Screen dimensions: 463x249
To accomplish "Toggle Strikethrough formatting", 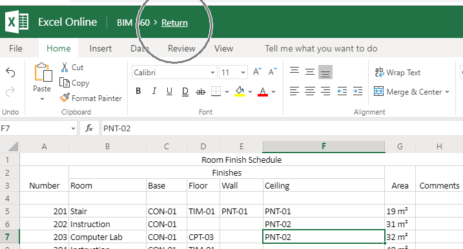I will tap(200, 92).
